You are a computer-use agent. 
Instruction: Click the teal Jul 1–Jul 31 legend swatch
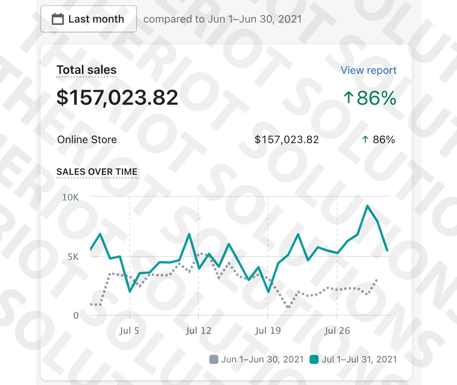coord(314,359)
